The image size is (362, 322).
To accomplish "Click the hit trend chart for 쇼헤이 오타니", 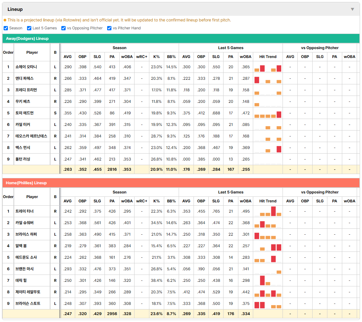I will (x=268, y=68).
